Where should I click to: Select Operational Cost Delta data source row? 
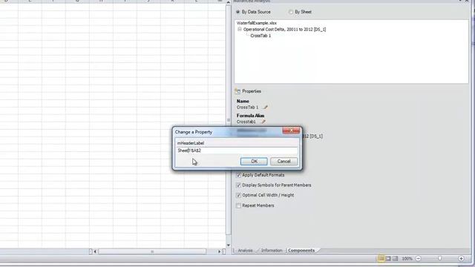284,30
